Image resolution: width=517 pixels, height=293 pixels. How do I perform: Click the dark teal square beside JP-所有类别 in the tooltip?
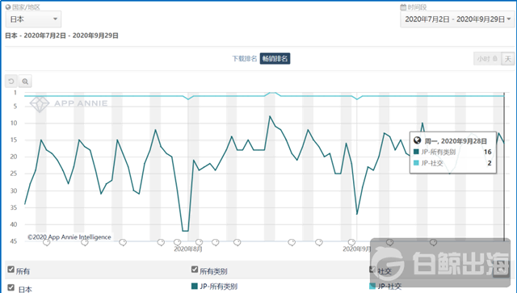(416, 152)
